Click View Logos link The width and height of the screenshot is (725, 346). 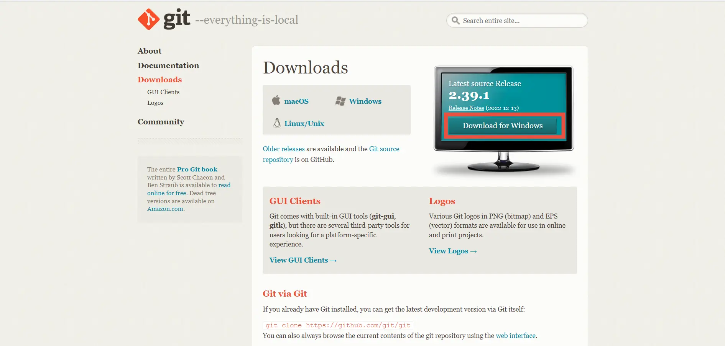(x=453, y=251)
